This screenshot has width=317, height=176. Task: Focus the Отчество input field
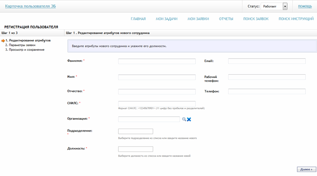point(157,91)
